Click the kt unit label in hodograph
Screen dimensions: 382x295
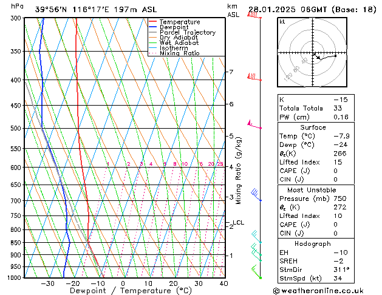282,22
